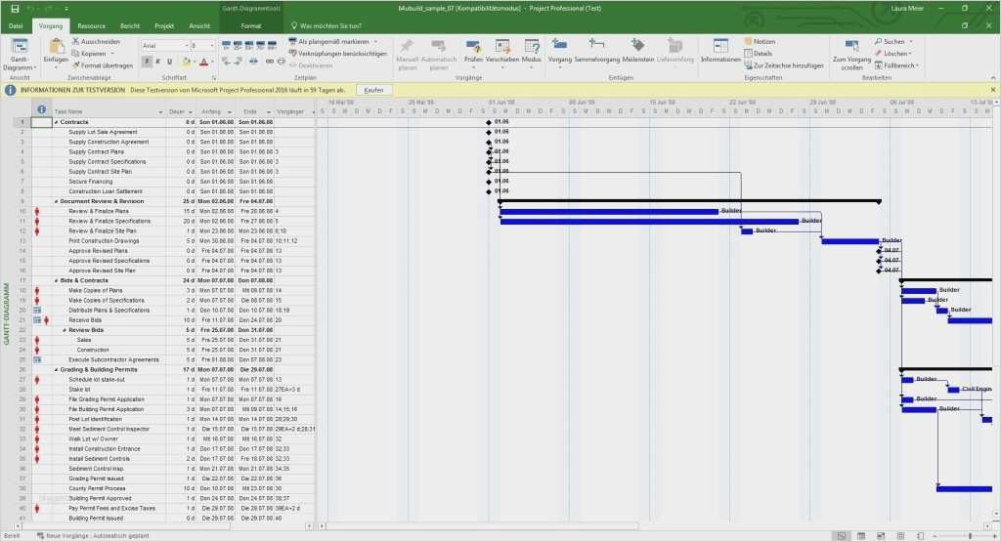Image resolution: width=1001 pixels, height=542 pixels.
Task: Collapse Grading & Building Permits group
Action: pyautogui.click(x=56, y=370)
